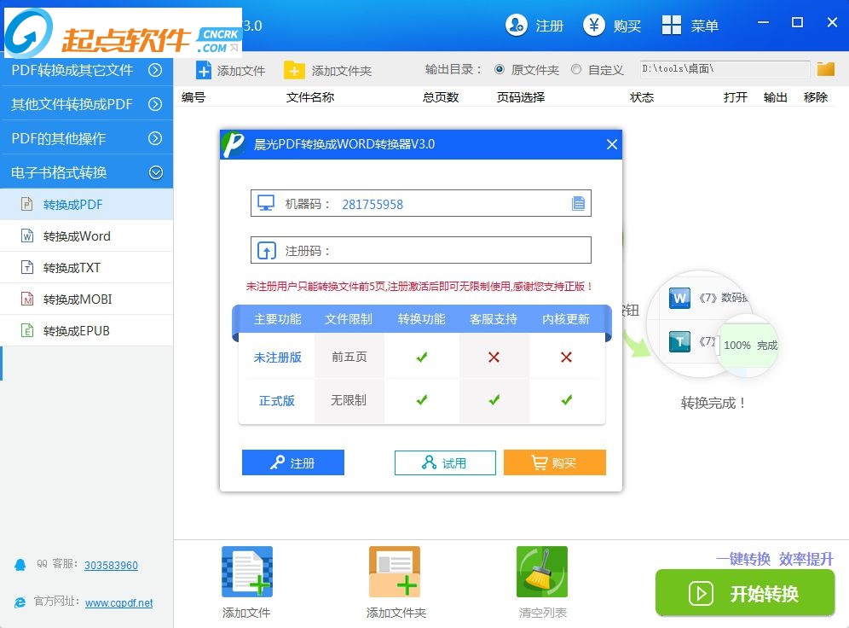Click the blue 注册 button in dialog
The width and height of the screenshot is (849, 628).
tap(293, 462)
